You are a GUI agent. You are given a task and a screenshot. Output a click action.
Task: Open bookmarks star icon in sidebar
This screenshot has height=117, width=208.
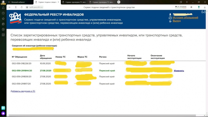pyautogui.click(x=3, y=19)
